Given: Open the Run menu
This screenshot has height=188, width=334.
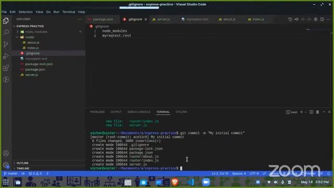Looking at the screenshot, I should 56,12.
